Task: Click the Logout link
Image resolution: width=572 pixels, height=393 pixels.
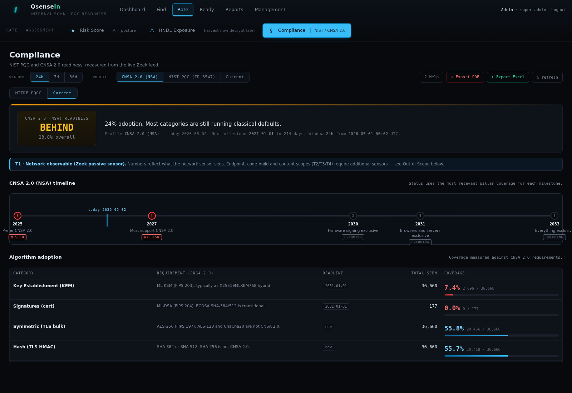Action: pyautogui.click(x=558, y=10)
